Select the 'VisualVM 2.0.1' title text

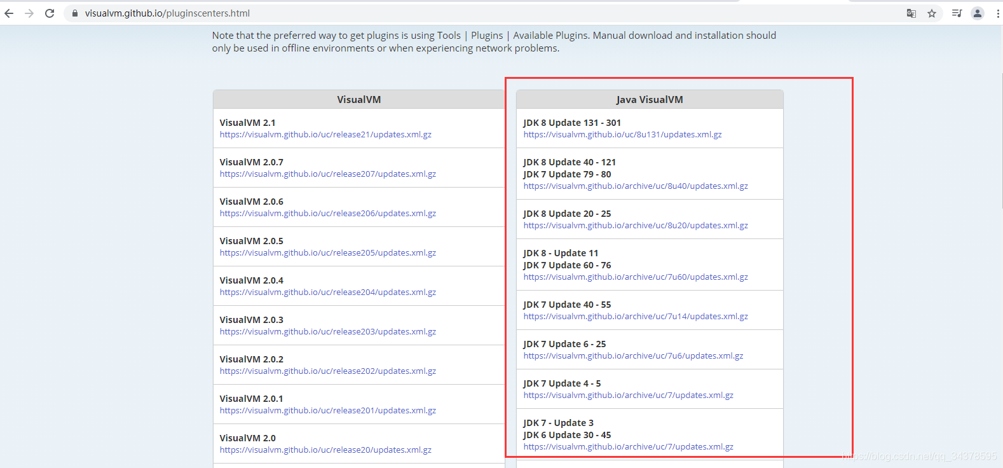click(x=252, y=399)
